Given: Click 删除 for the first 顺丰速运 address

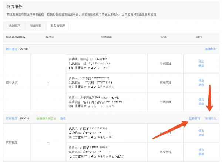Looking at the screenshot, I should coord(201,65).
